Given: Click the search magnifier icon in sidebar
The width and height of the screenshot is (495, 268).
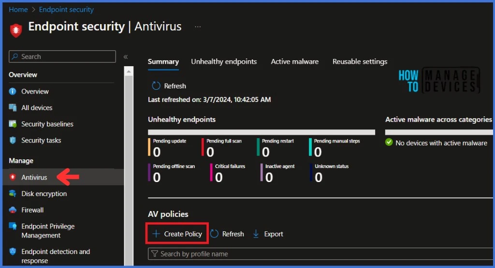Looking at the screenshot, I should (15, 56).
